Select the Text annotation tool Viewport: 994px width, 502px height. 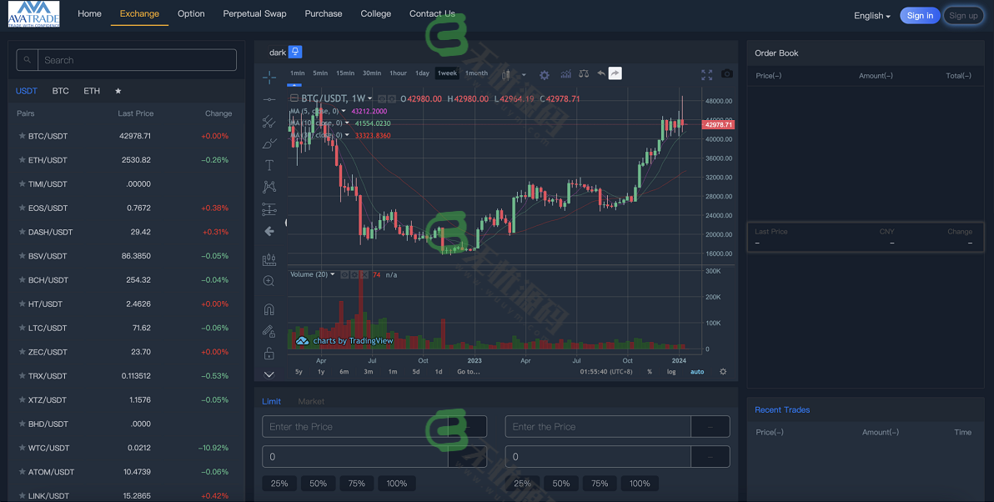[x=269, y=165]
